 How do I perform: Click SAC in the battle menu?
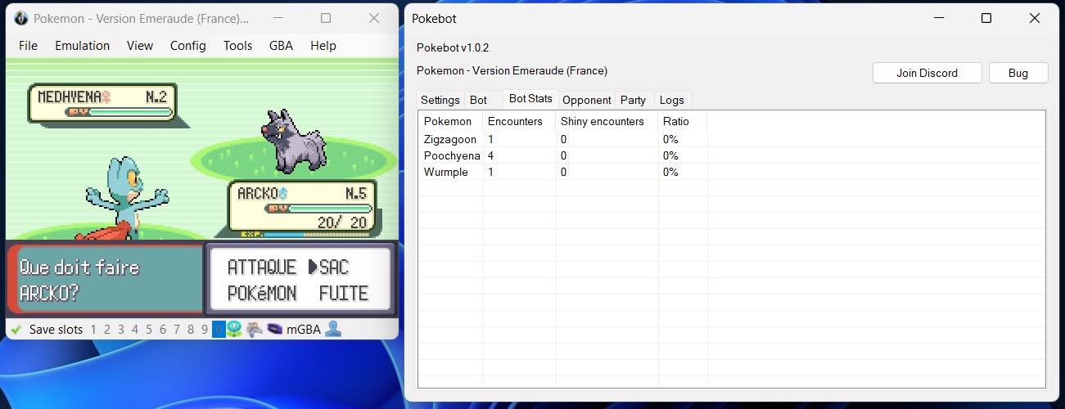pos(334,267)
